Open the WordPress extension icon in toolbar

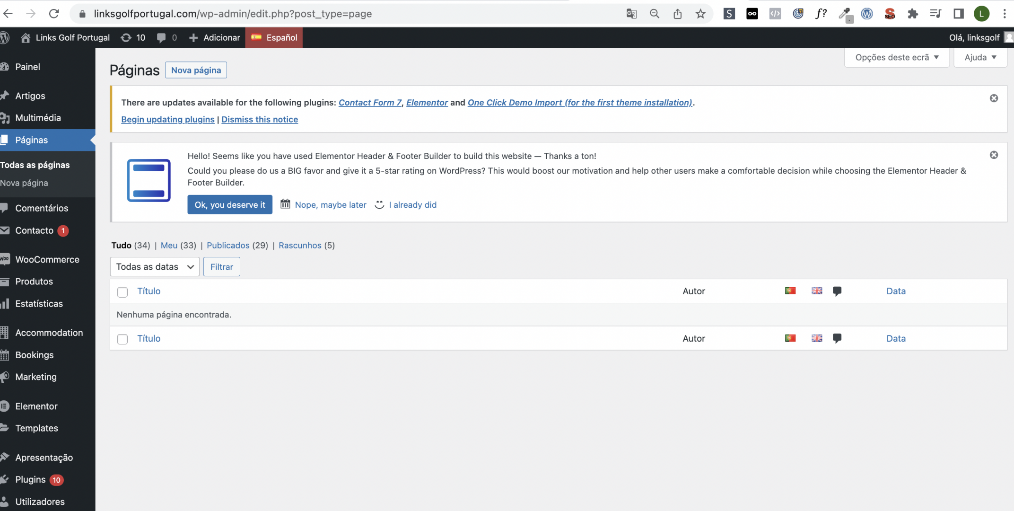pyautogui.click(x=867, y=14)
